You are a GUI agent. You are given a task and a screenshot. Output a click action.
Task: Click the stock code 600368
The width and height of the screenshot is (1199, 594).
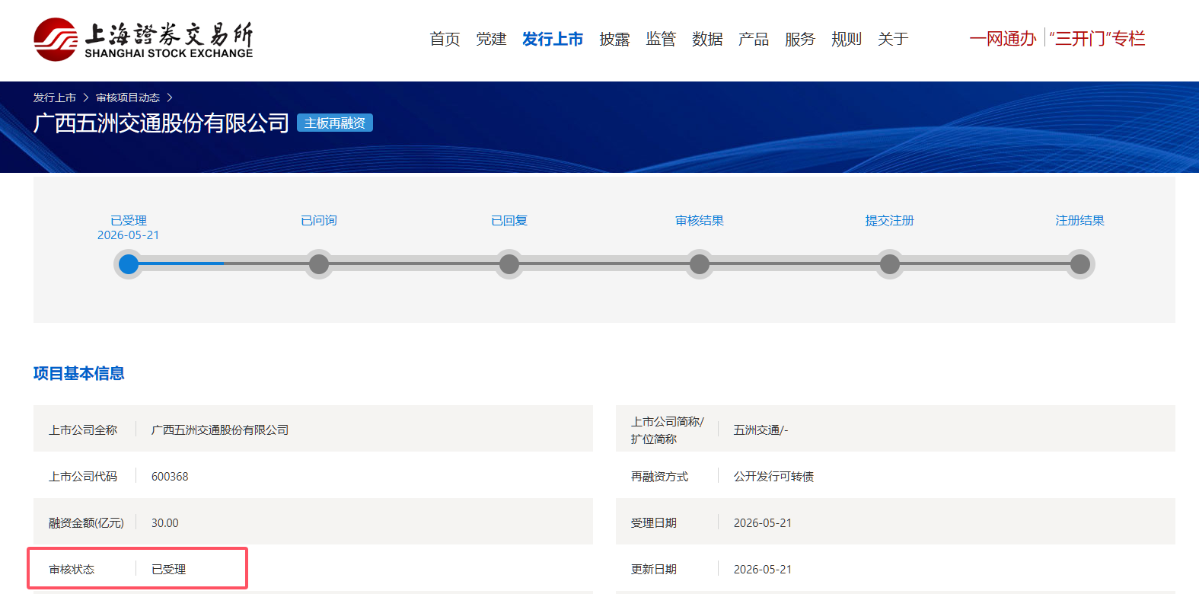170,477
